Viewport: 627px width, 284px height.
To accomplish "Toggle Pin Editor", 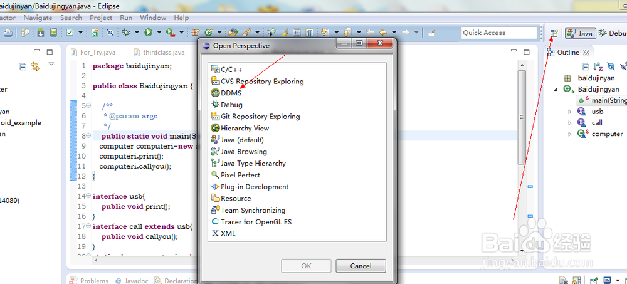I will [431, 33].
